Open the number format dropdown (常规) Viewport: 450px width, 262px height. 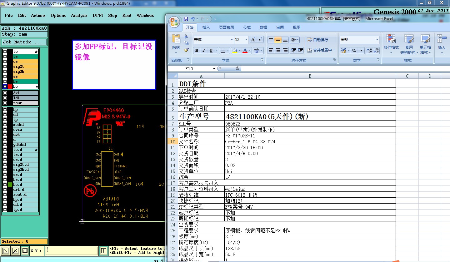pyautogui.click(x=377, y=40)
